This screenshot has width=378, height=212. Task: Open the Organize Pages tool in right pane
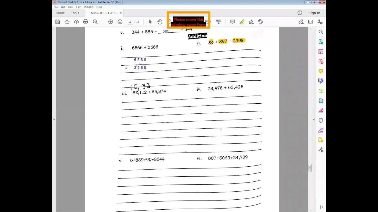(321, 52)
